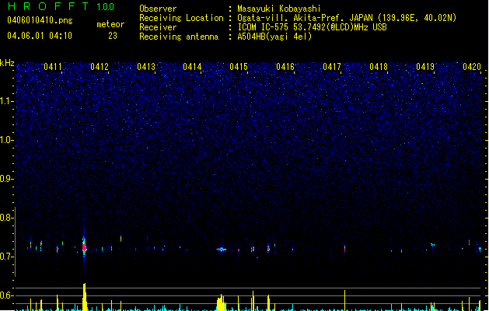Click the 1.1 kHz frequency tick label
The width and height of the screenshot is (489, 311).
[x=6, y=101]
